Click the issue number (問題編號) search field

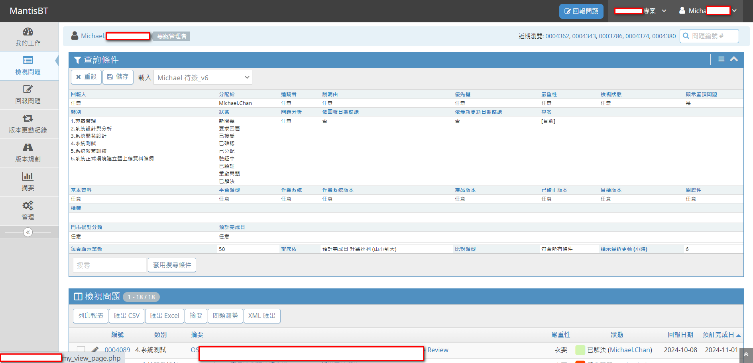coord(713,36)
